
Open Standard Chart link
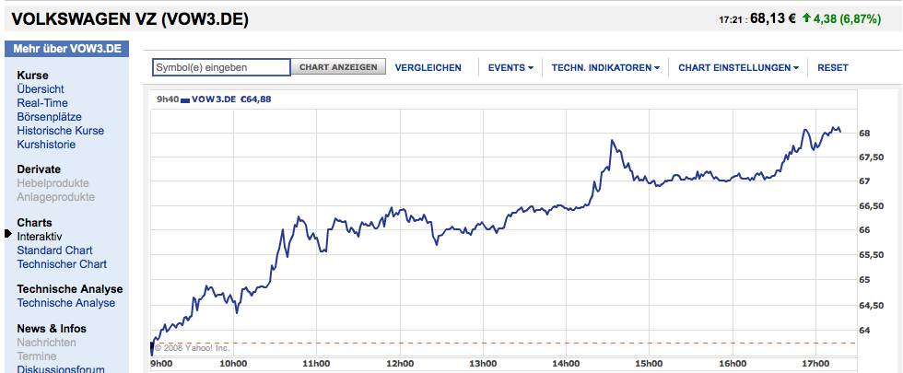click(x=54, y=251)
